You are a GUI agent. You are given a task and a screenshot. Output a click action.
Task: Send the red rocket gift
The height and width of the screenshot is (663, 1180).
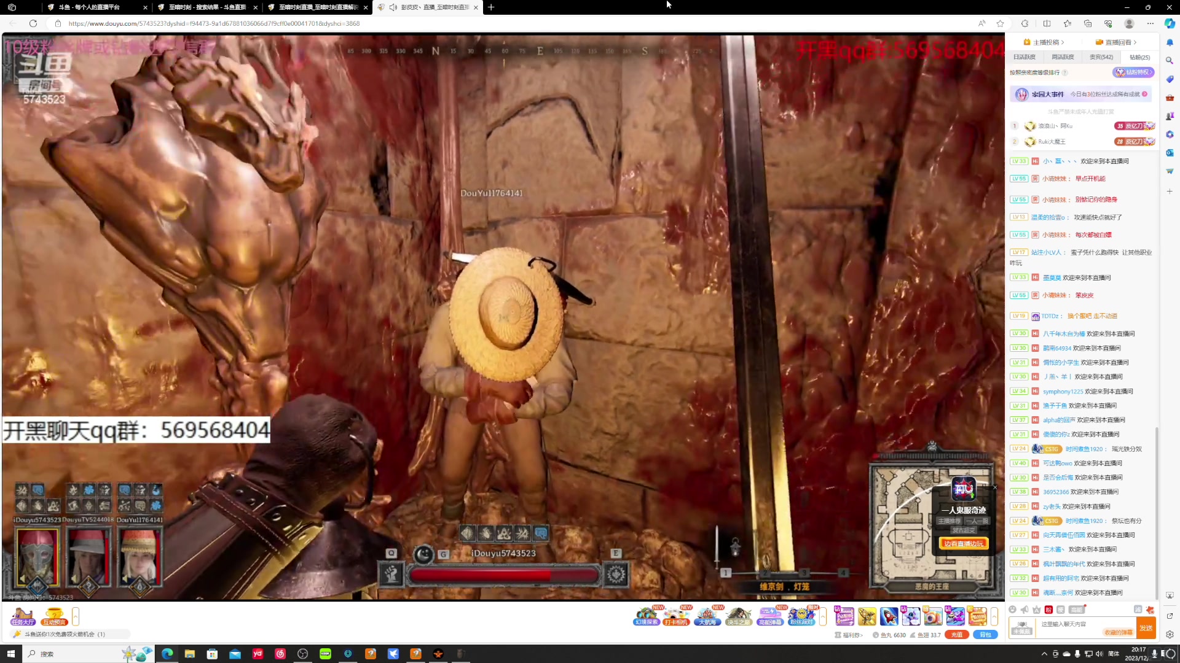point(889,616)
